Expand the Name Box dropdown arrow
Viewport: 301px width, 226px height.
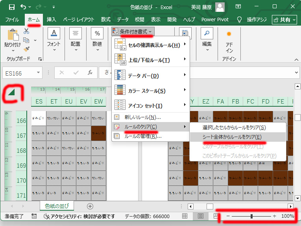[x=39, y=72]
